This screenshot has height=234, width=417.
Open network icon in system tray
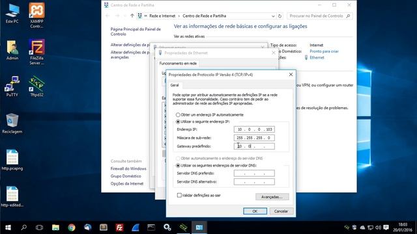click(x=370, y=227)
